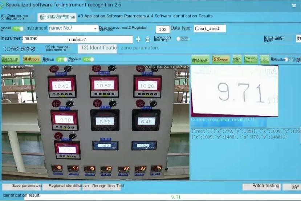
Task: Switch to #1 Data source configuration tab
Action: (x=14, y=17)
